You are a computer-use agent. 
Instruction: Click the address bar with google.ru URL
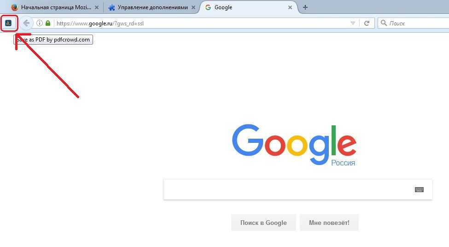point(200,23)
